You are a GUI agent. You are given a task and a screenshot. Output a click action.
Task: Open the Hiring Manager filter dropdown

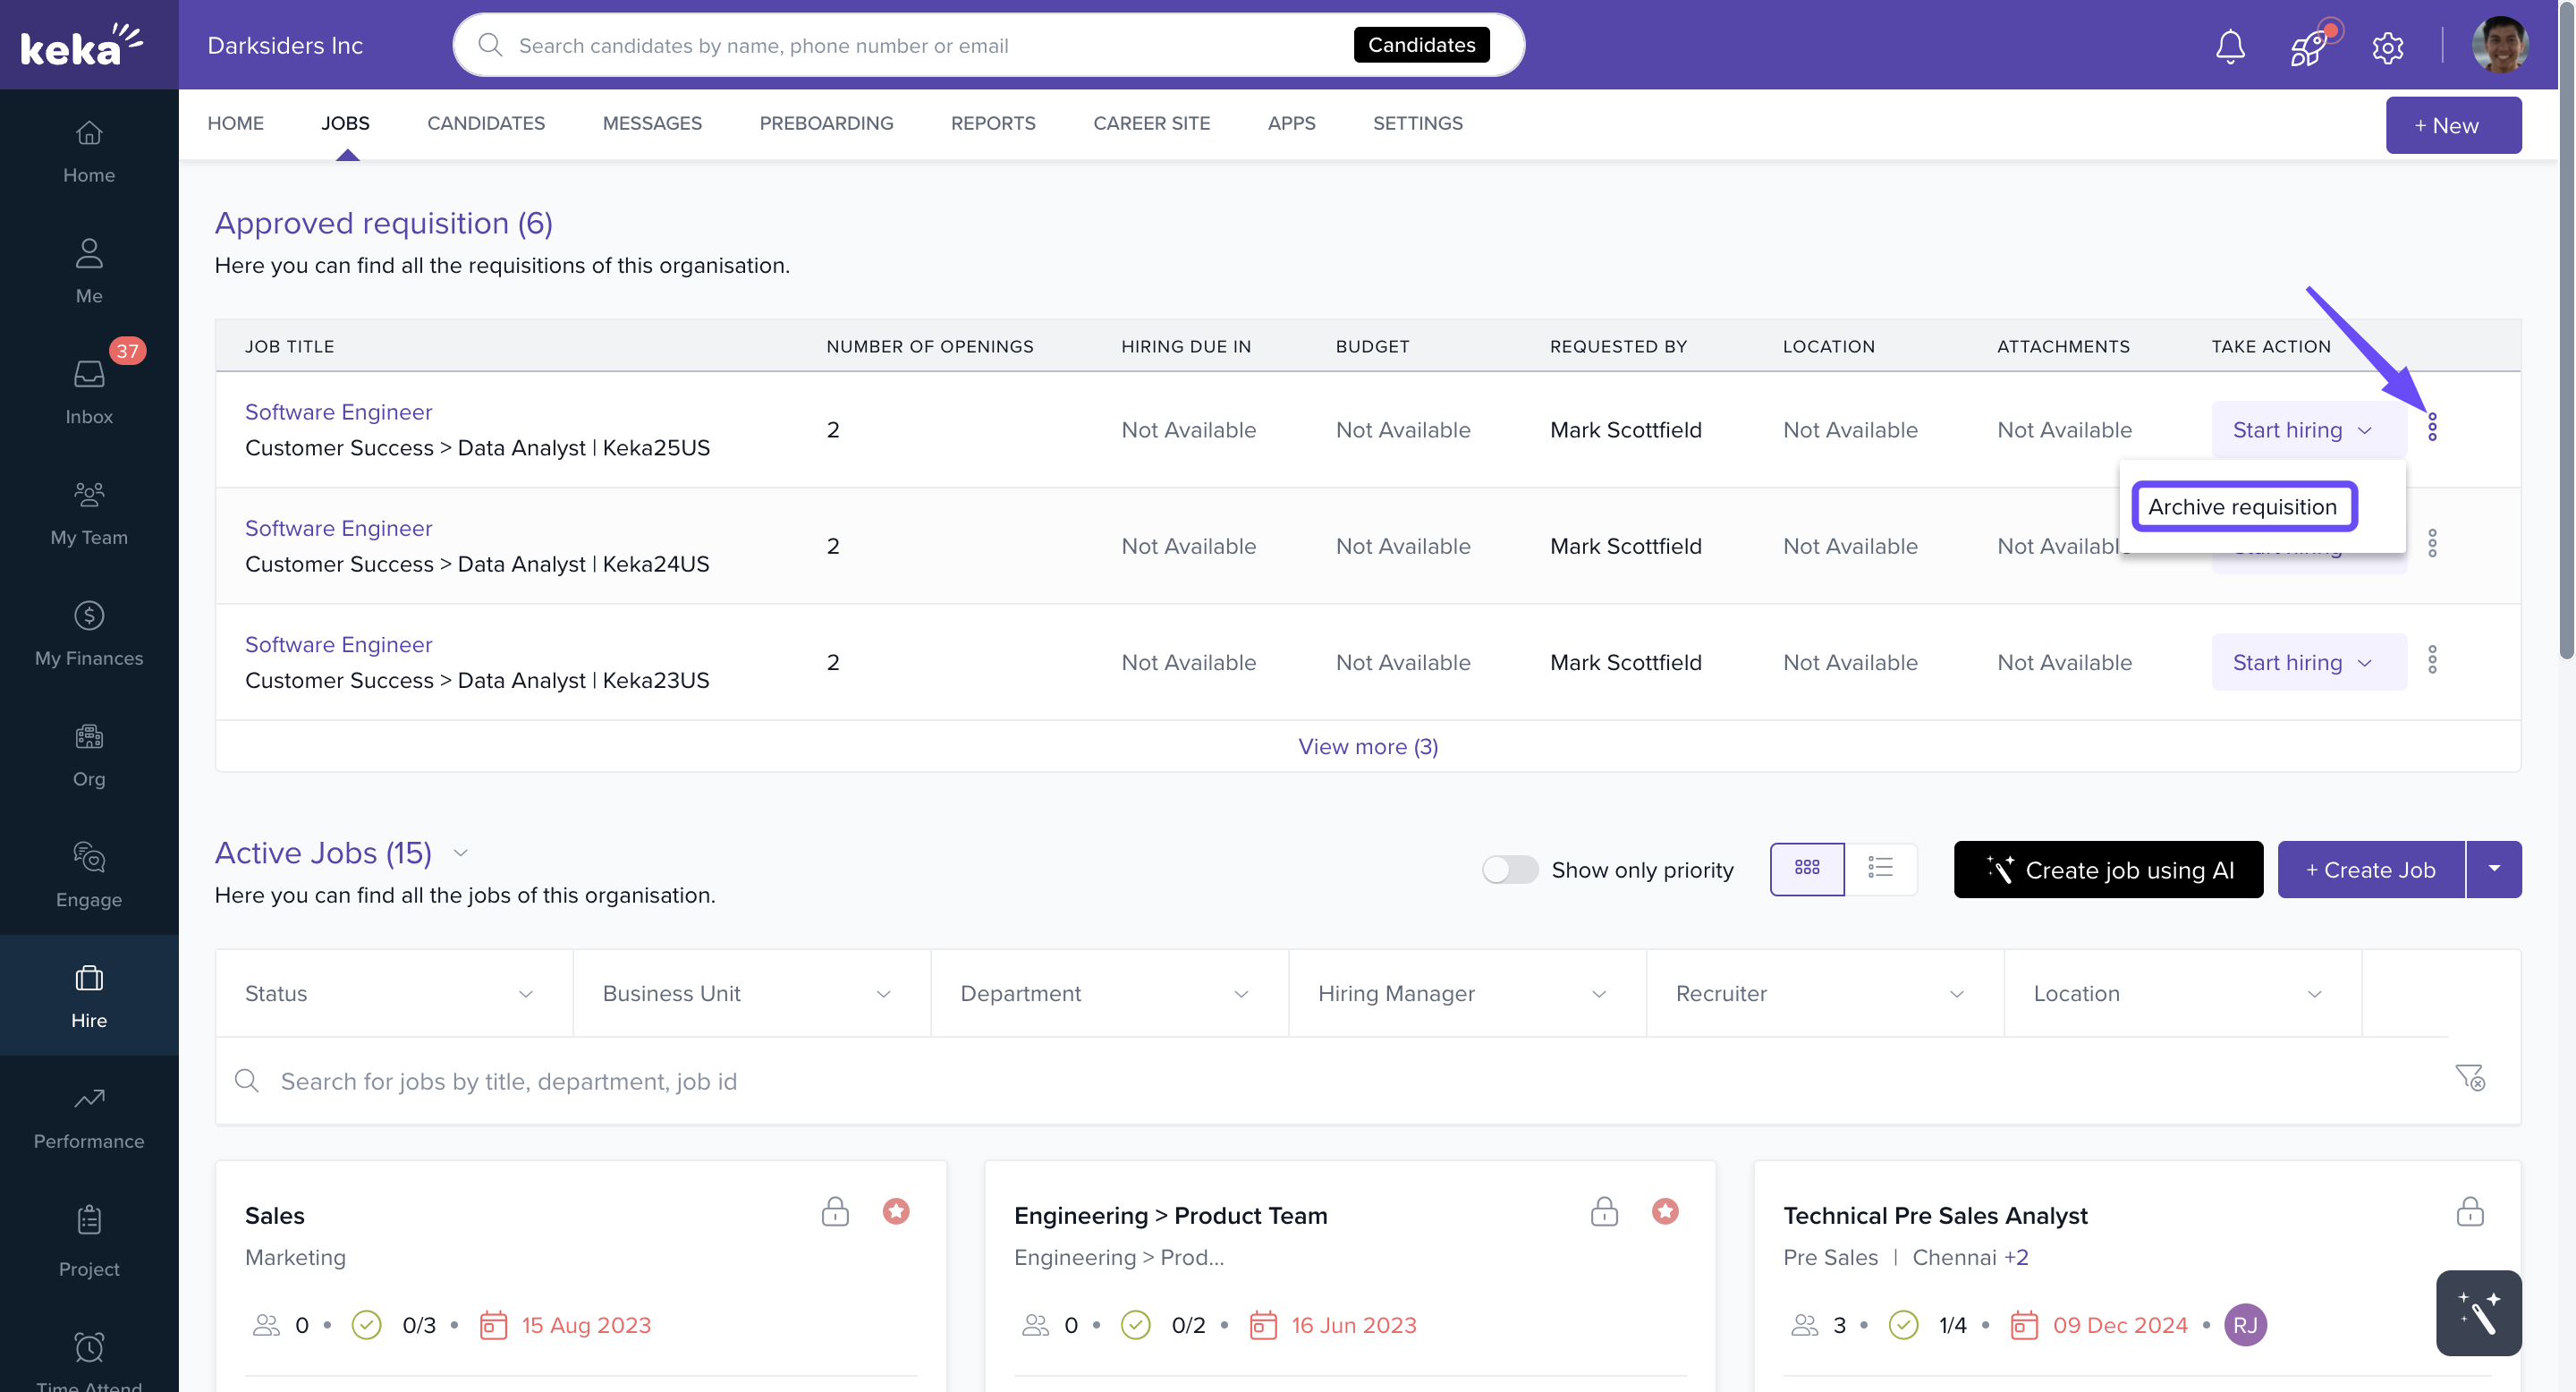pyautogui.click(x=1466, y=993)
